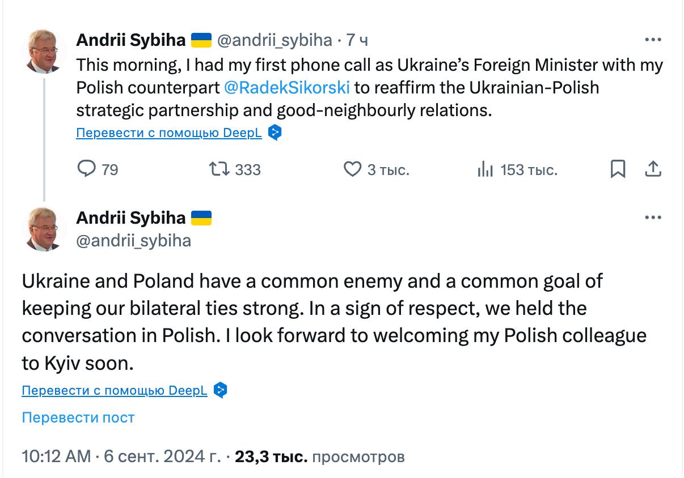Click DeepL logo icon under second post
The width and height of the screenshot is (684, 478).
tap(221, 390)
